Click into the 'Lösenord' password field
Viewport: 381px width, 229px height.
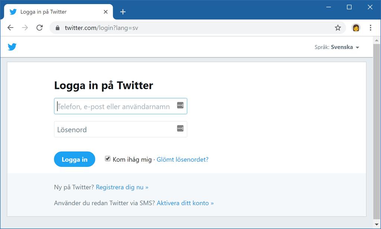point(121,129)
